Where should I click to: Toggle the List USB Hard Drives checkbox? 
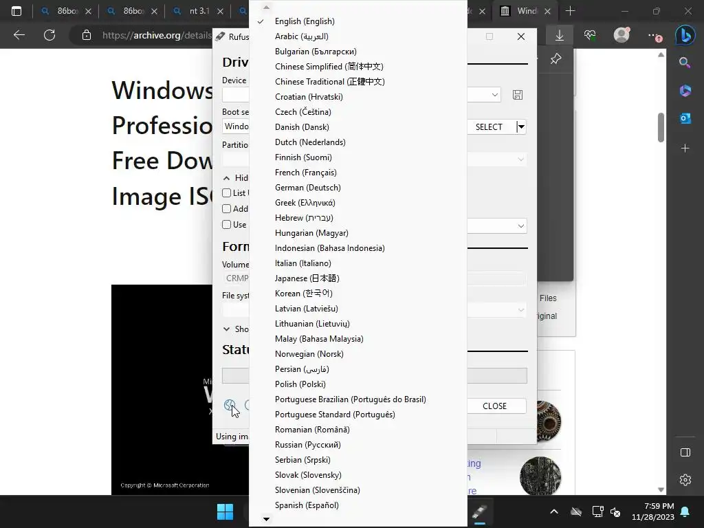pyautogui.click(x=227, y=193)
